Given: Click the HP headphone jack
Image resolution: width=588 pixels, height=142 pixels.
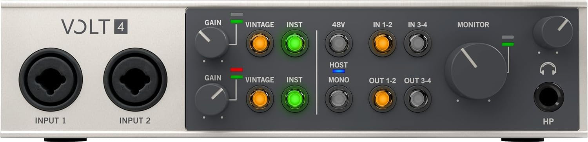Looking at the screenshot, I should (x=549, y=97).
